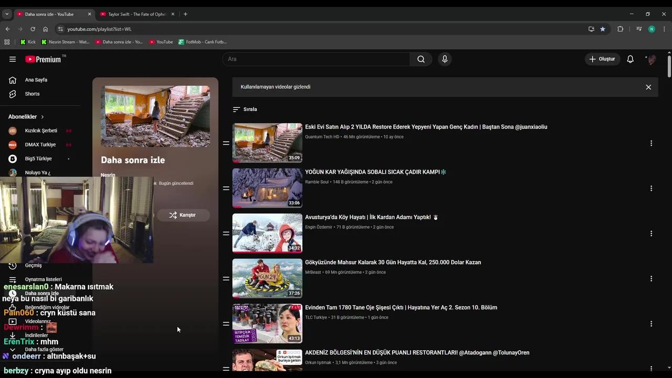Expand Daha fazla göster in the sidebar
672x378 pixels.
44,349
